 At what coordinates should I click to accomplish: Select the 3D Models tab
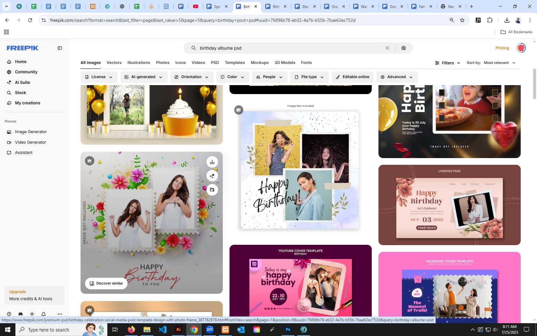[285, 63]
